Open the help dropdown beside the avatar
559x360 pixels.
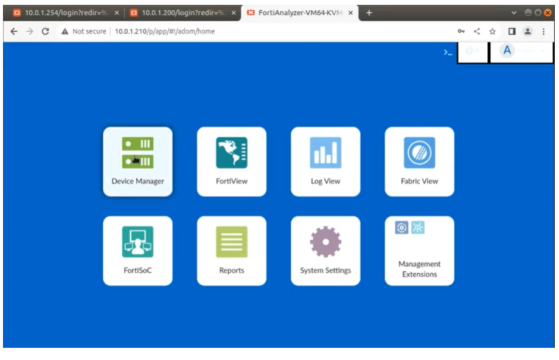tap(473, 52)
